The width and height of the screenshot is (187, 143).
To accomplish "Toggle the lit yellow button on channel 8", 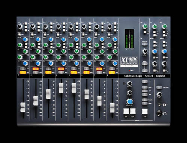I will [x=112, y=72].
